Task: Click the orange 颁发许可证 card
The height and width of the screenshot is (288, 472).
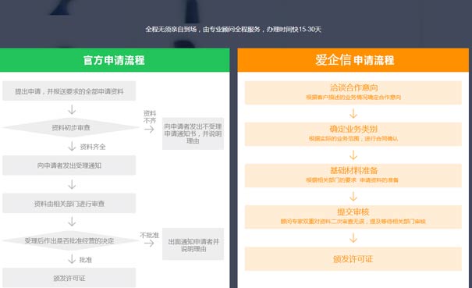Action: coord(353,259)
